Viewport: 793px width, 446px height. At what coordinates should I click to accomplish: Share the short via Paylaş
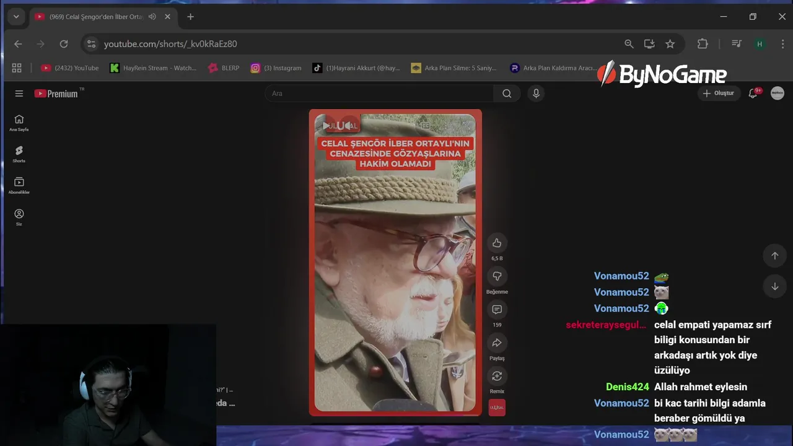497,343
